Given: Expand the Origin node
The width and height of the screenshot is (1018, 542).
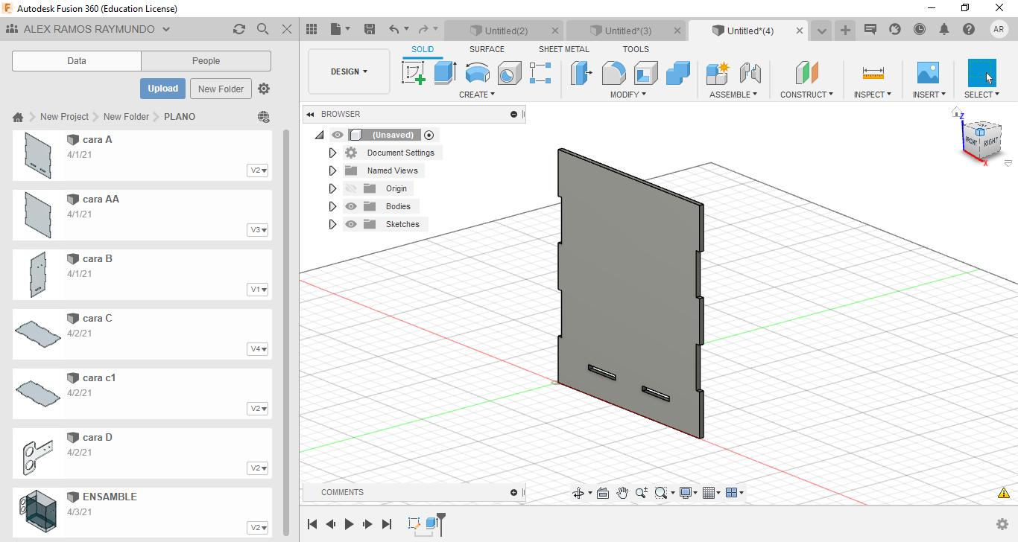Looking at the screenshot, I should point(332,188).
